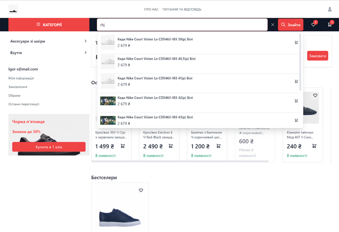Add Nike Court Vision 42(р) to cart
339x232 pixels.
pyautogui.click(x=296, y=101)
